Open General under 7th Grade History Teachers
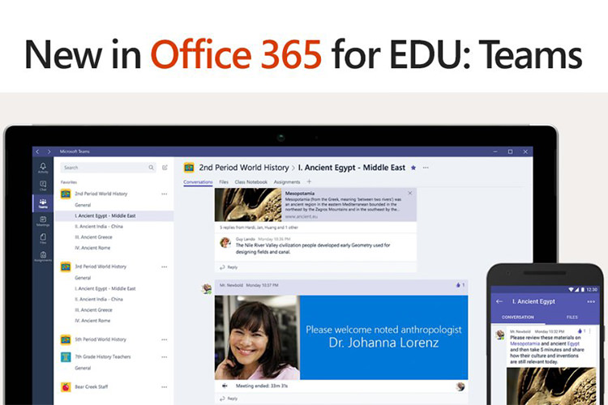 point(83,369)
